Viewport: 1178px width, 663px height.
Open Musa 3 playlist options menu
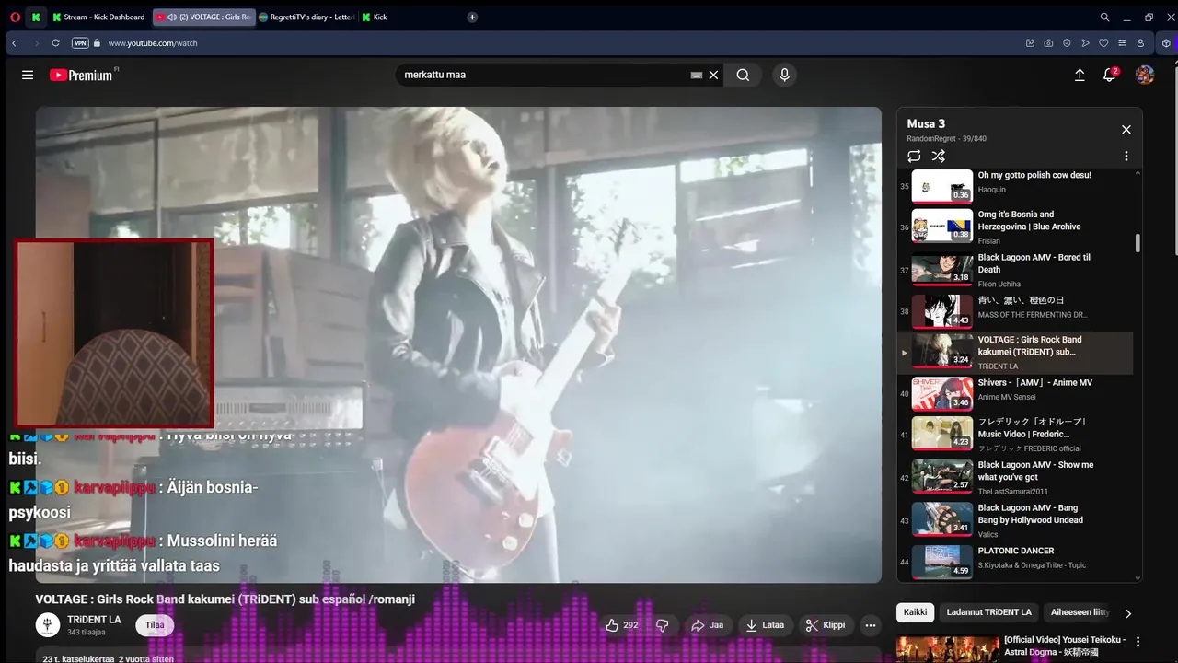pyautogui.click(x=1126, y=157)
